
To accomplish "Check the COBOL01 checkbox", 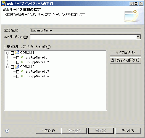I will (12, 53).
